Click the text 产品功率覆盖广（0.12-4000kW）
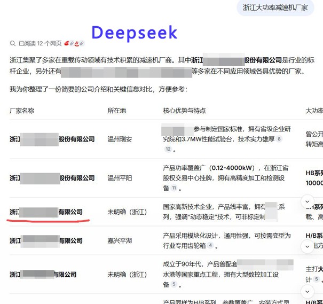323x304 pixels. point(209,168)
